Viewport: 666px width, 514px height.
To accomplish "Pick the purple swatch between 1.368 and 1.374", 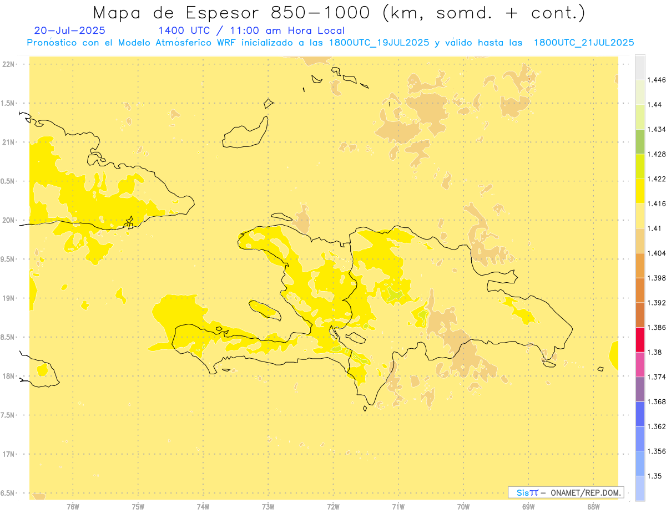I will pos(640,389).
